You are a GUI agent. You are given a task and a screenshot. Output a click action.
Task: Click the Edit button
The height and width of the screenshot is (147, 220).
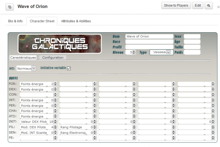point(198,5)
